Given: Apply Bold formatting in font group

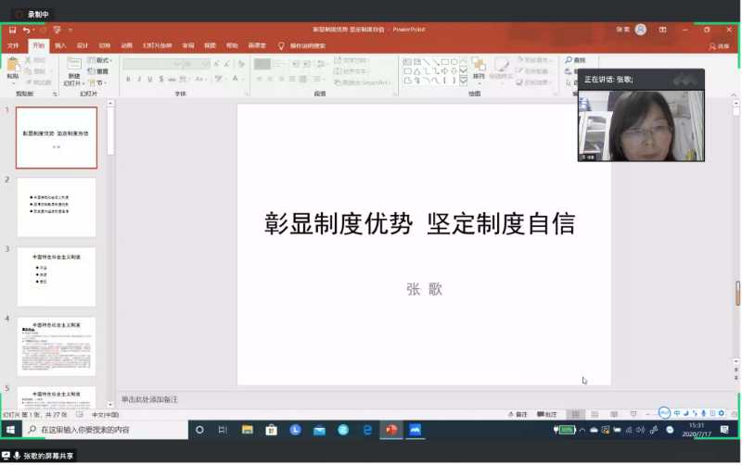Looking at the screenshot, I should (128, 80).
